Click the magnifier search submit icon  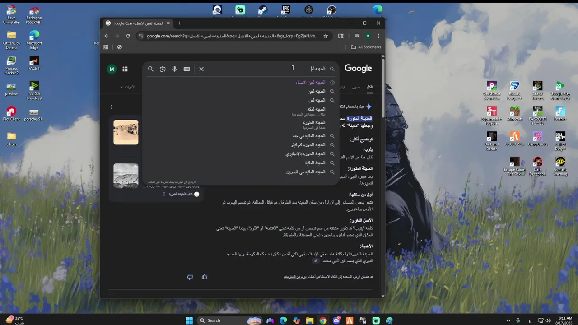[x=151, y=69]
